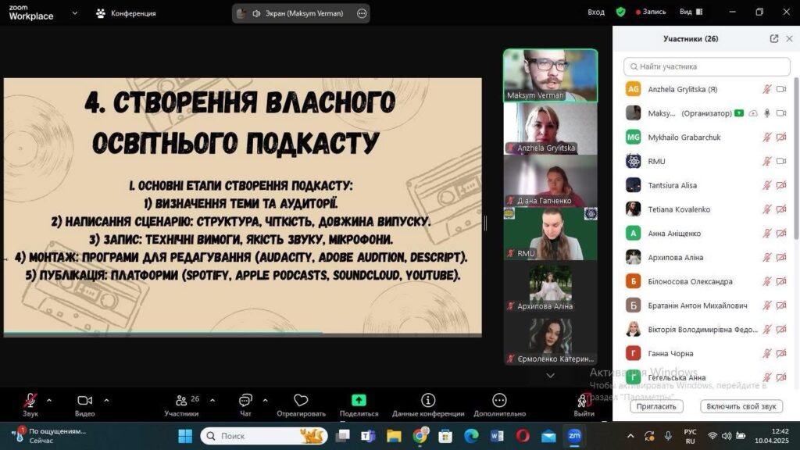Toggle the Участники participants list button
This screenshot has height=450, width=800.
[x=181, y=401]
